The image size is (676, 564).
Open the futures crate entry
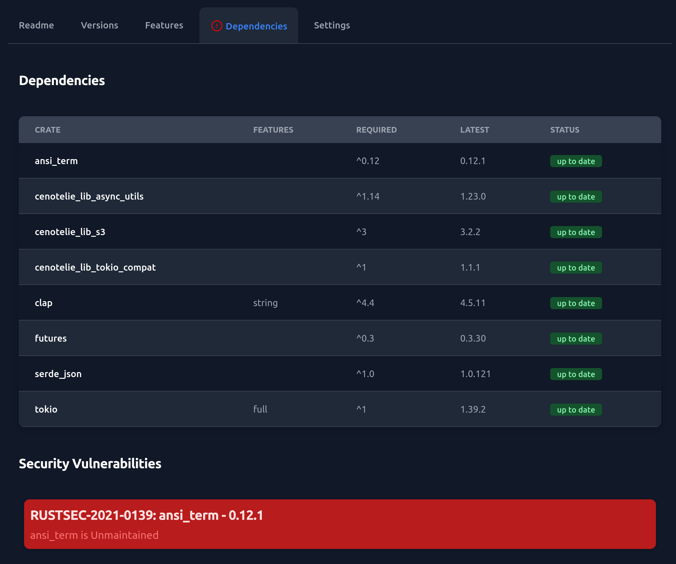tap(51, 339)
